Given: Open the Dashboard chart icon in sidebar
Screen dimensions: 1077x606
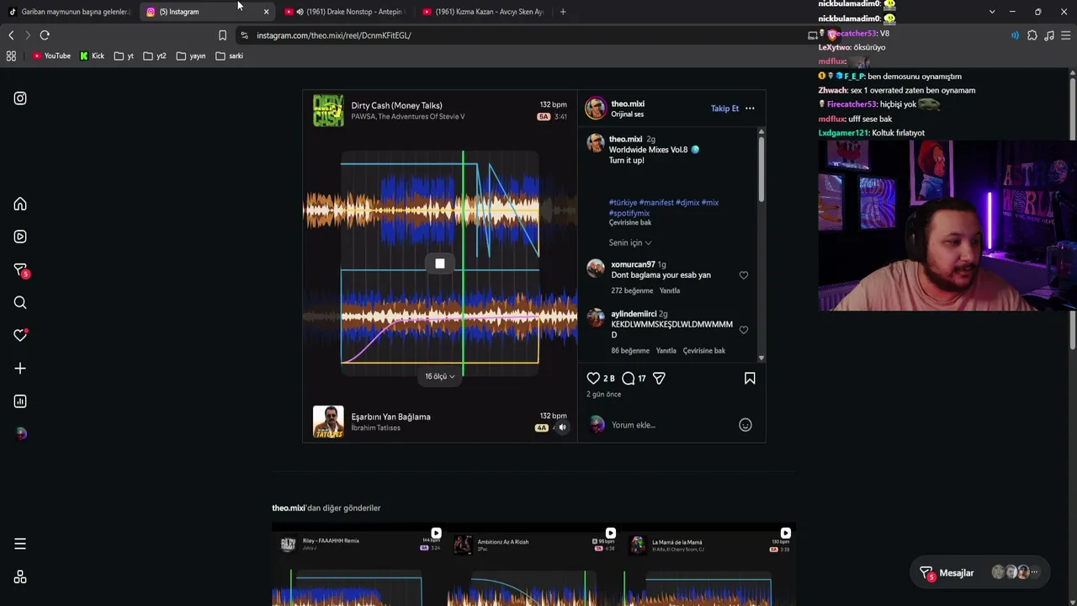Looking at the screenshot, I should [x=20, y=401].
